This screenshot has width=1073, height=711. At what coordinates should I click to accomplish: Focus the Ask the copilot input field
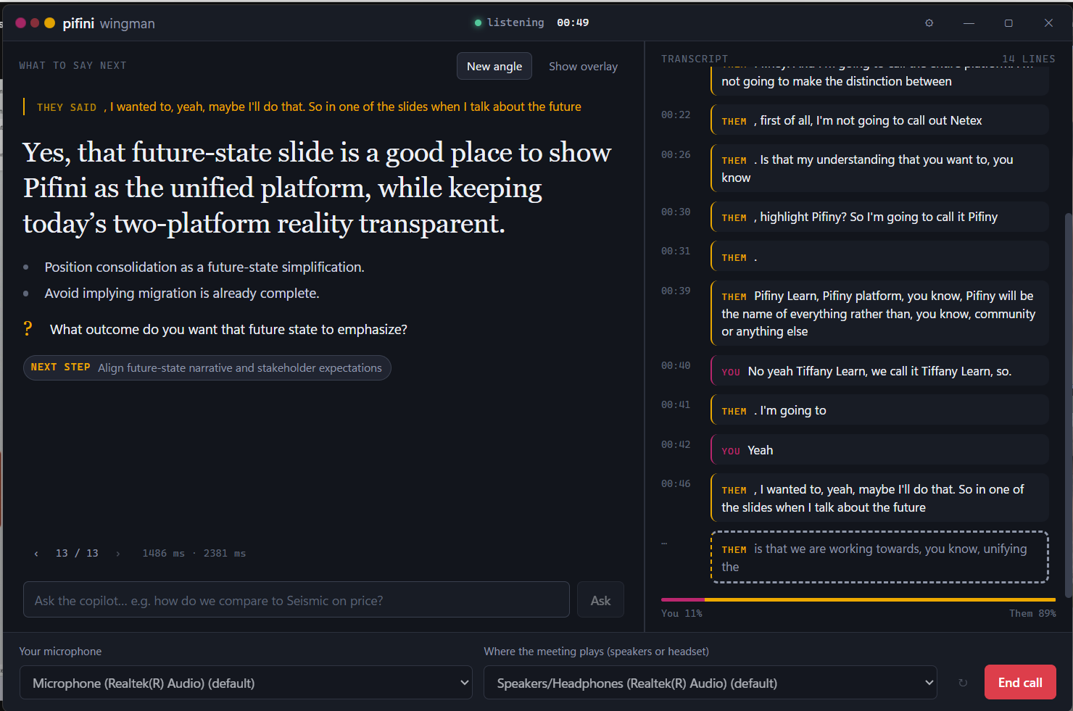[x=297, y=600]
